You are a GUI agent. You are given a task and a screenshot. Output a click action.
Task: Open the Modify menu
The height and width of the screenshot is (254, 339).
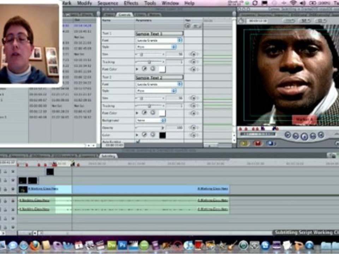coord(84,3)
